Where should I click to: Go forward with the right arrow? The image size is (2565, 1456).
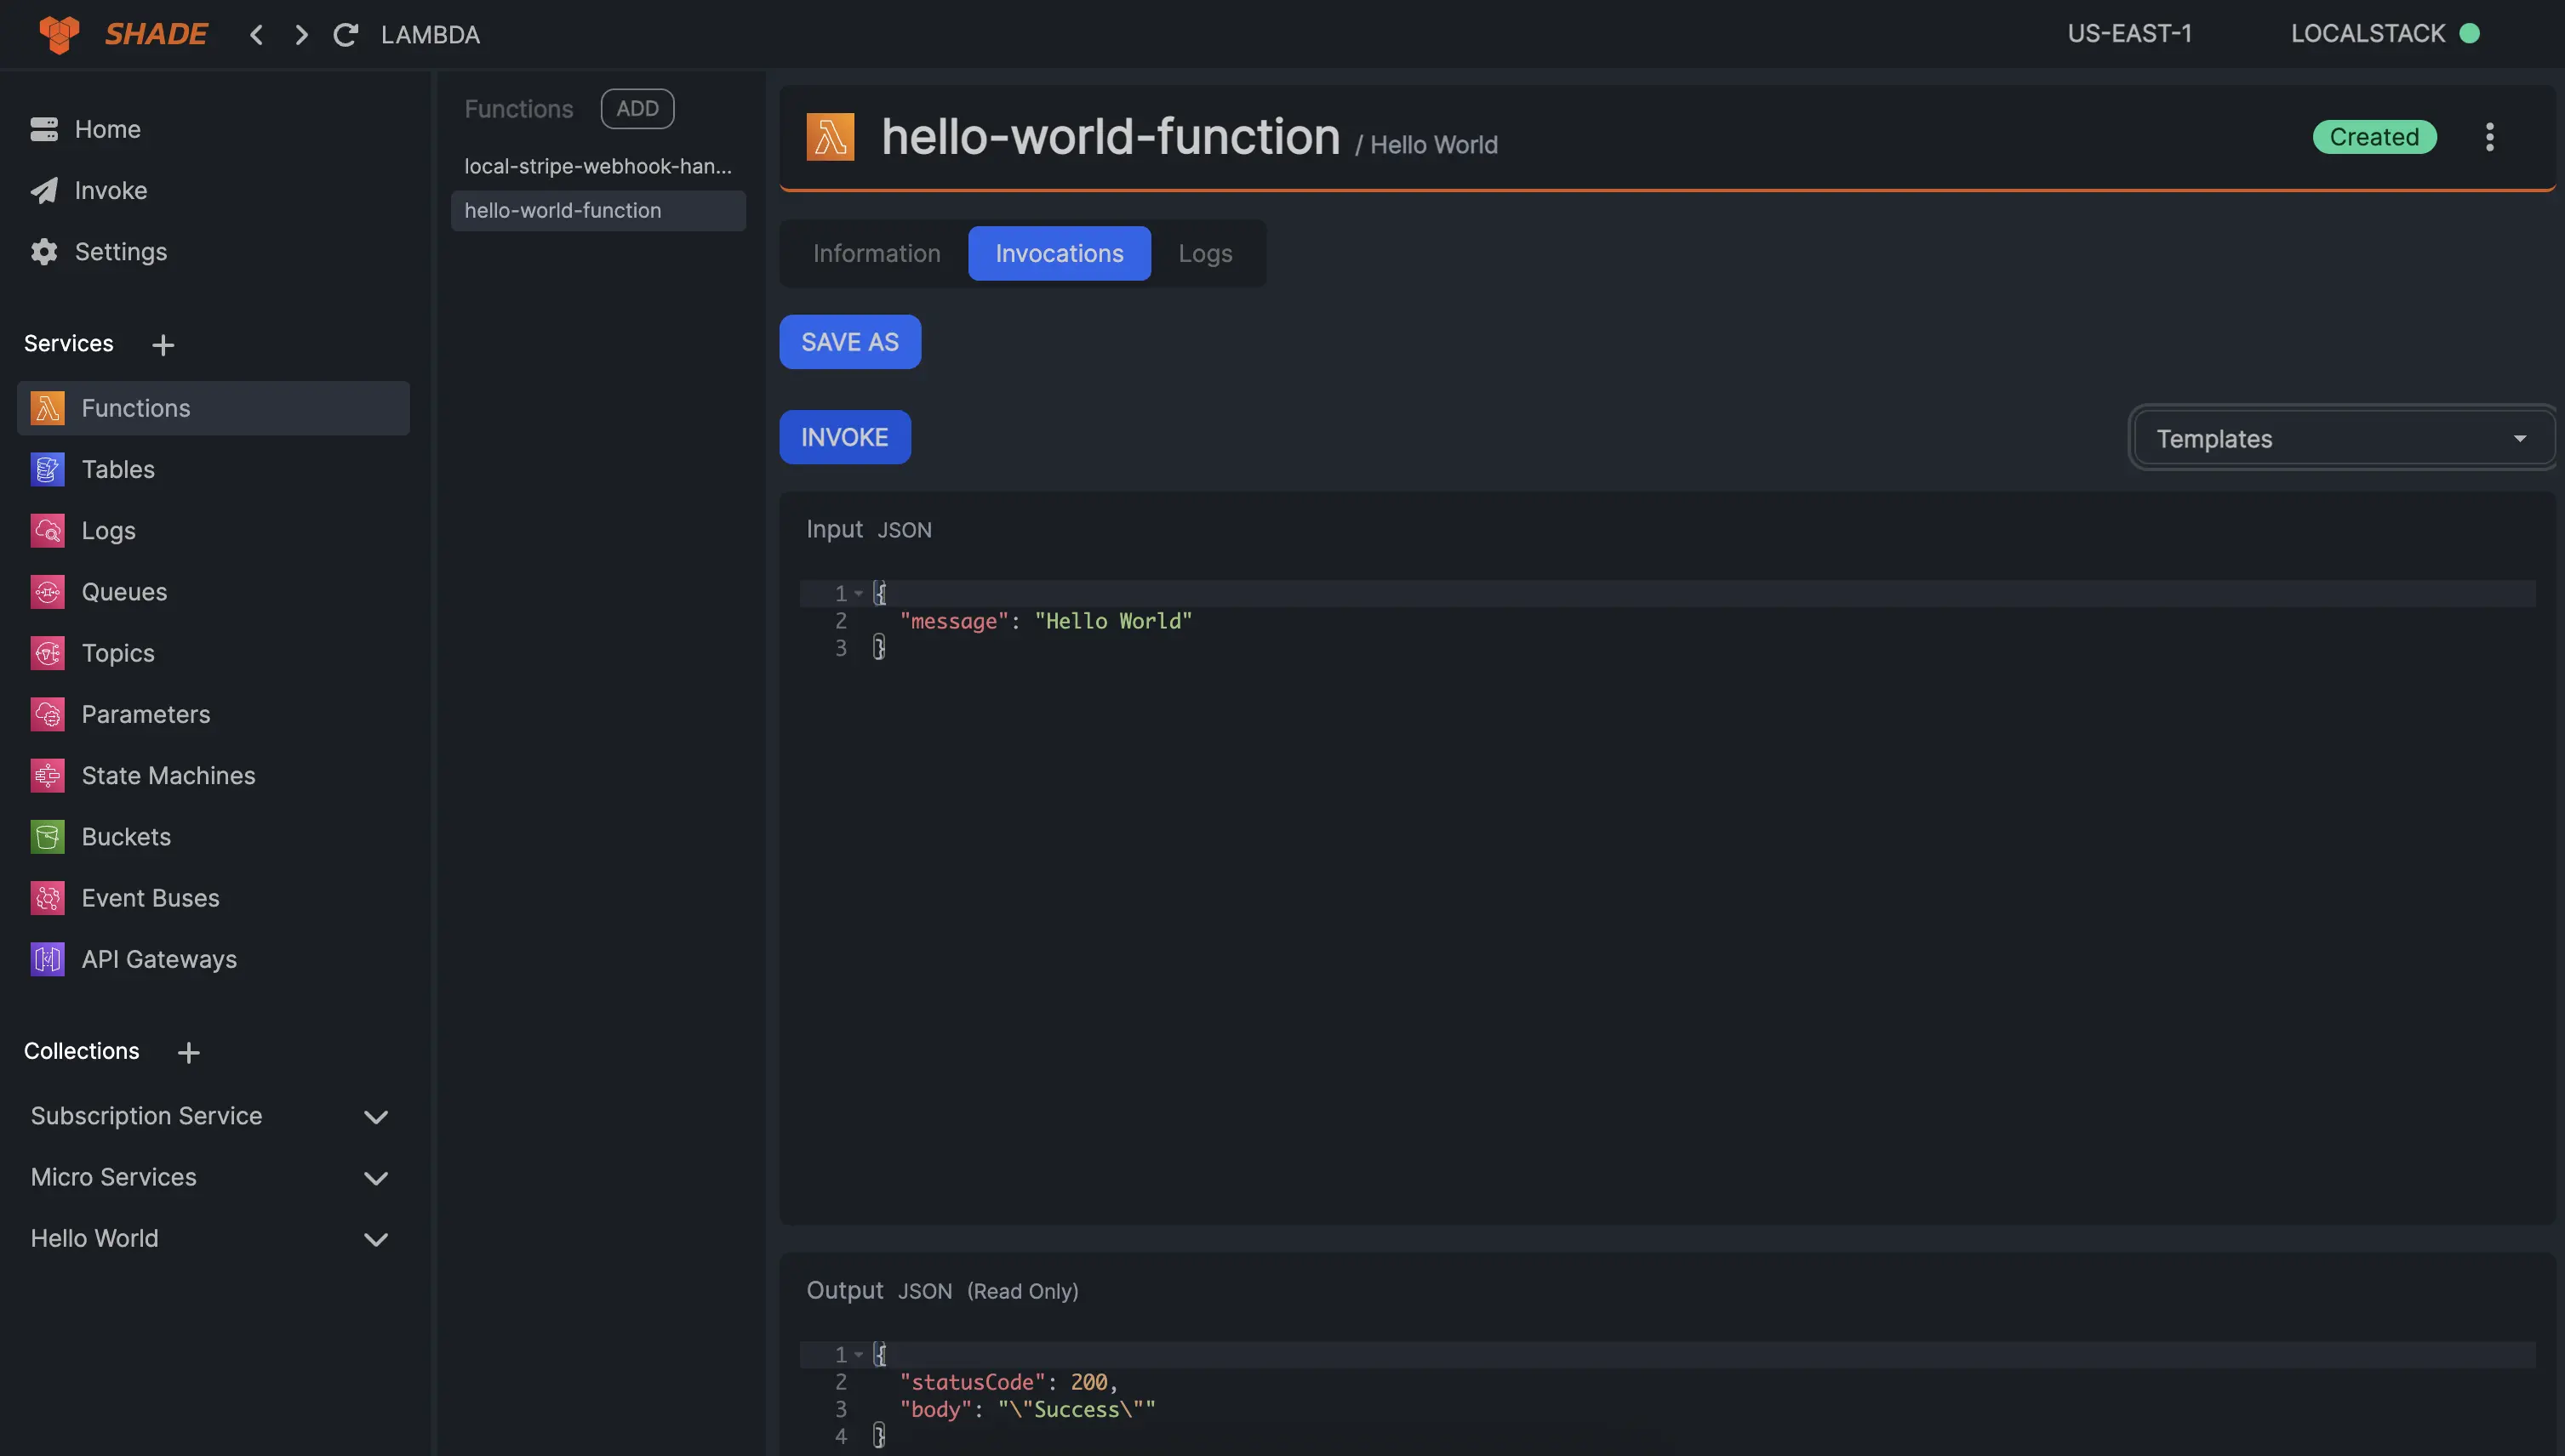[x=301, y=35]
